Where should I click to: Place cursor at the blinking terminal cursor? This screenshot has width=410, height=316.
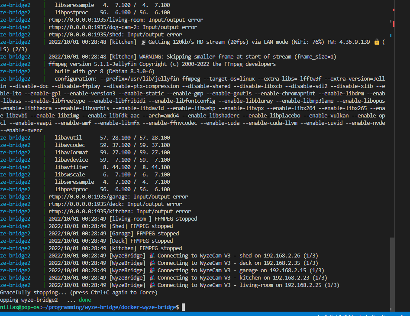tap(182, 307)
